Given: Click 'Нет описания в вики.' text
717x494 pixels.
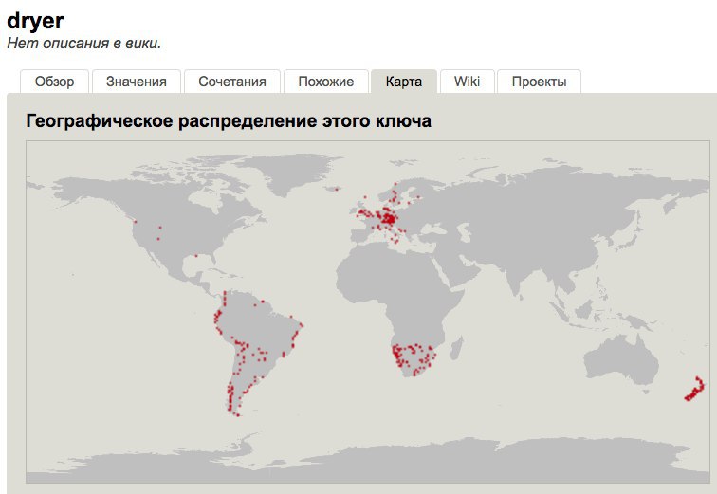Looking at the screenshot, I should [x=83, y=44].
